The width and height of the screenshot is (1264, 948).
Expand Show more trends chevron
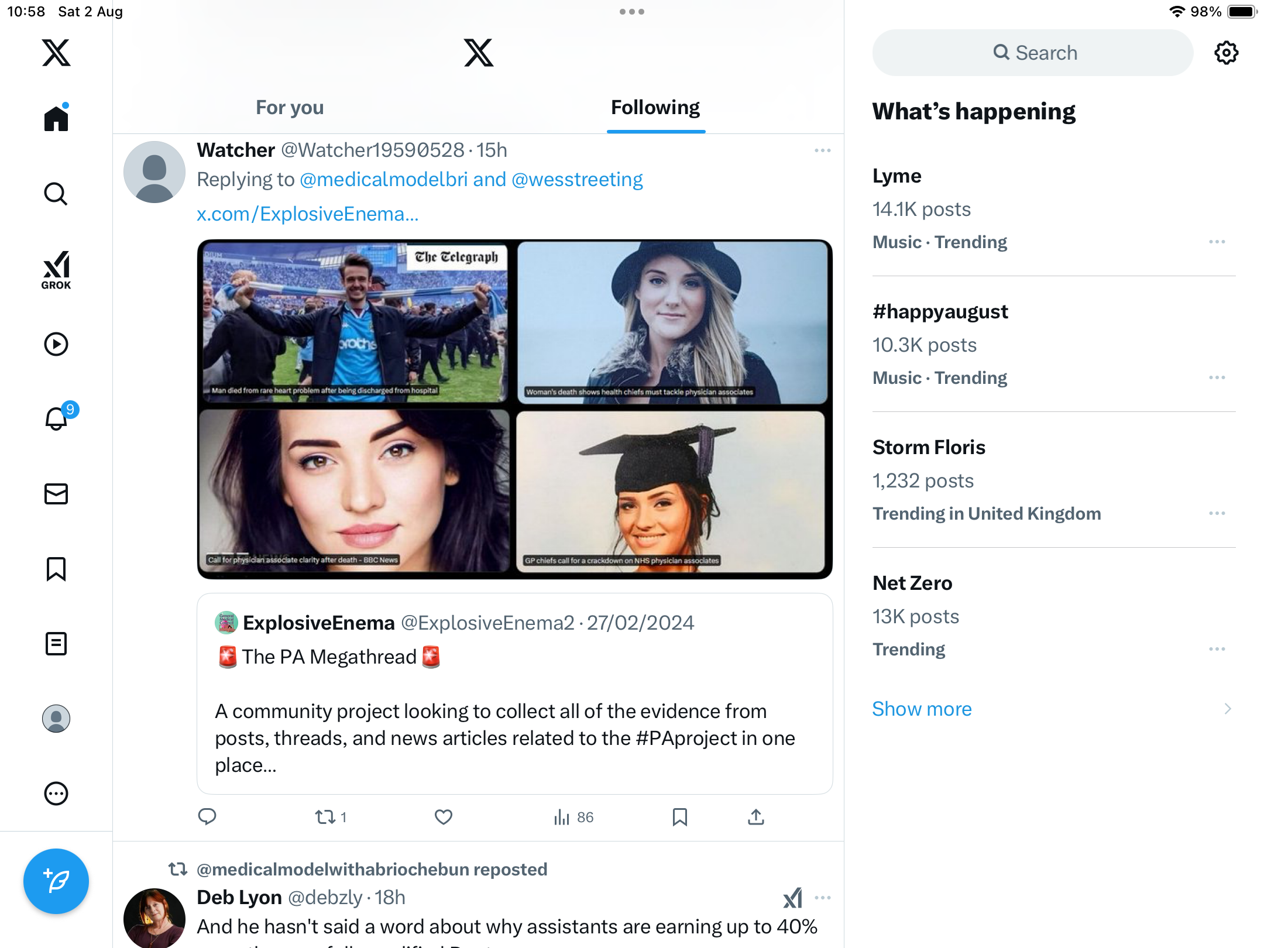(1227, 709)
